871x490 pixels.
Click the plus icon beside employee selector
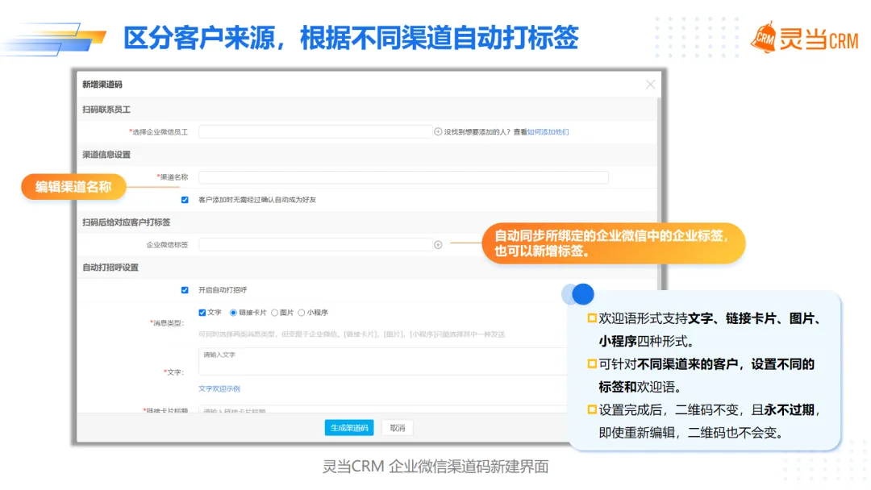coord(438,131)
